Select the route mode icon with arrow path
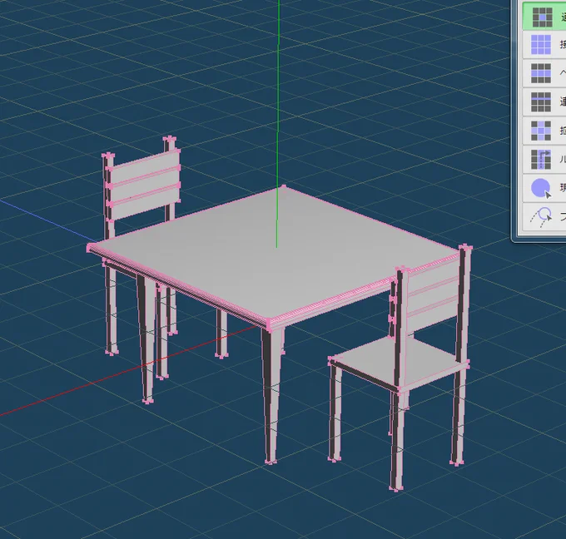Viewport: 566px width, 539px height. tap(544, 160)
